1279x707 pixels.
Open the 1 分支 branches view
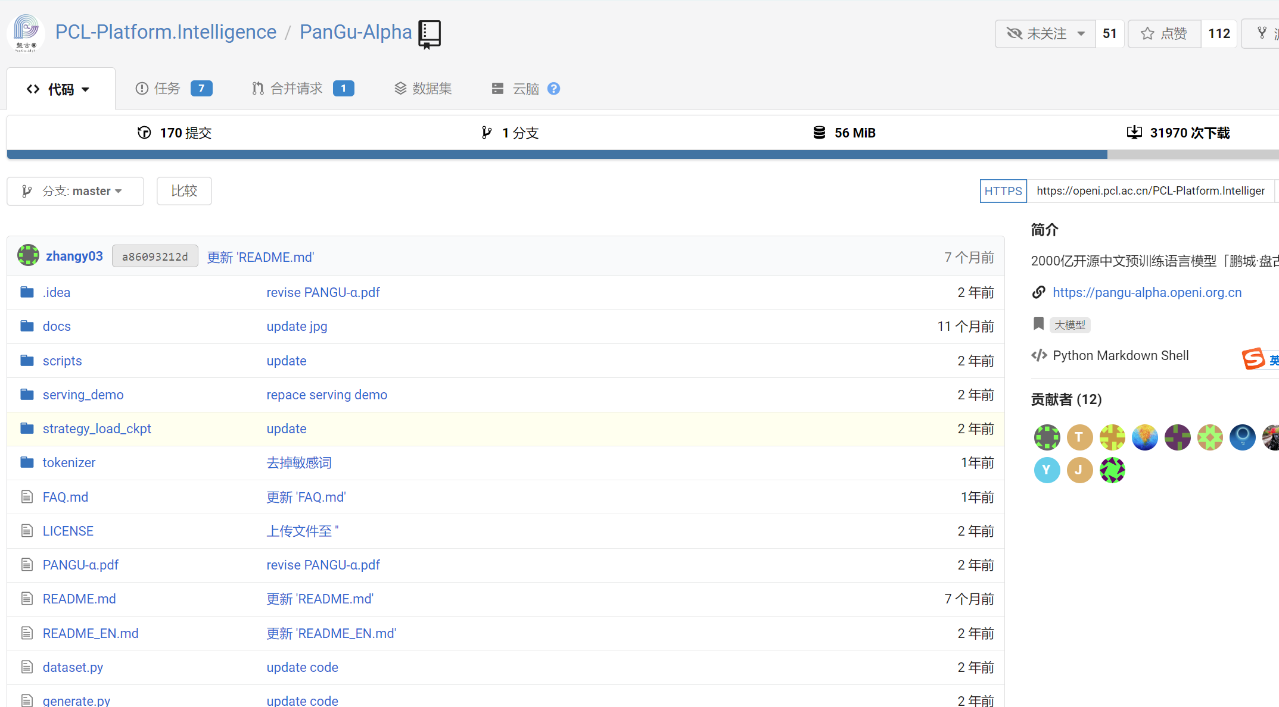point(510,133)
